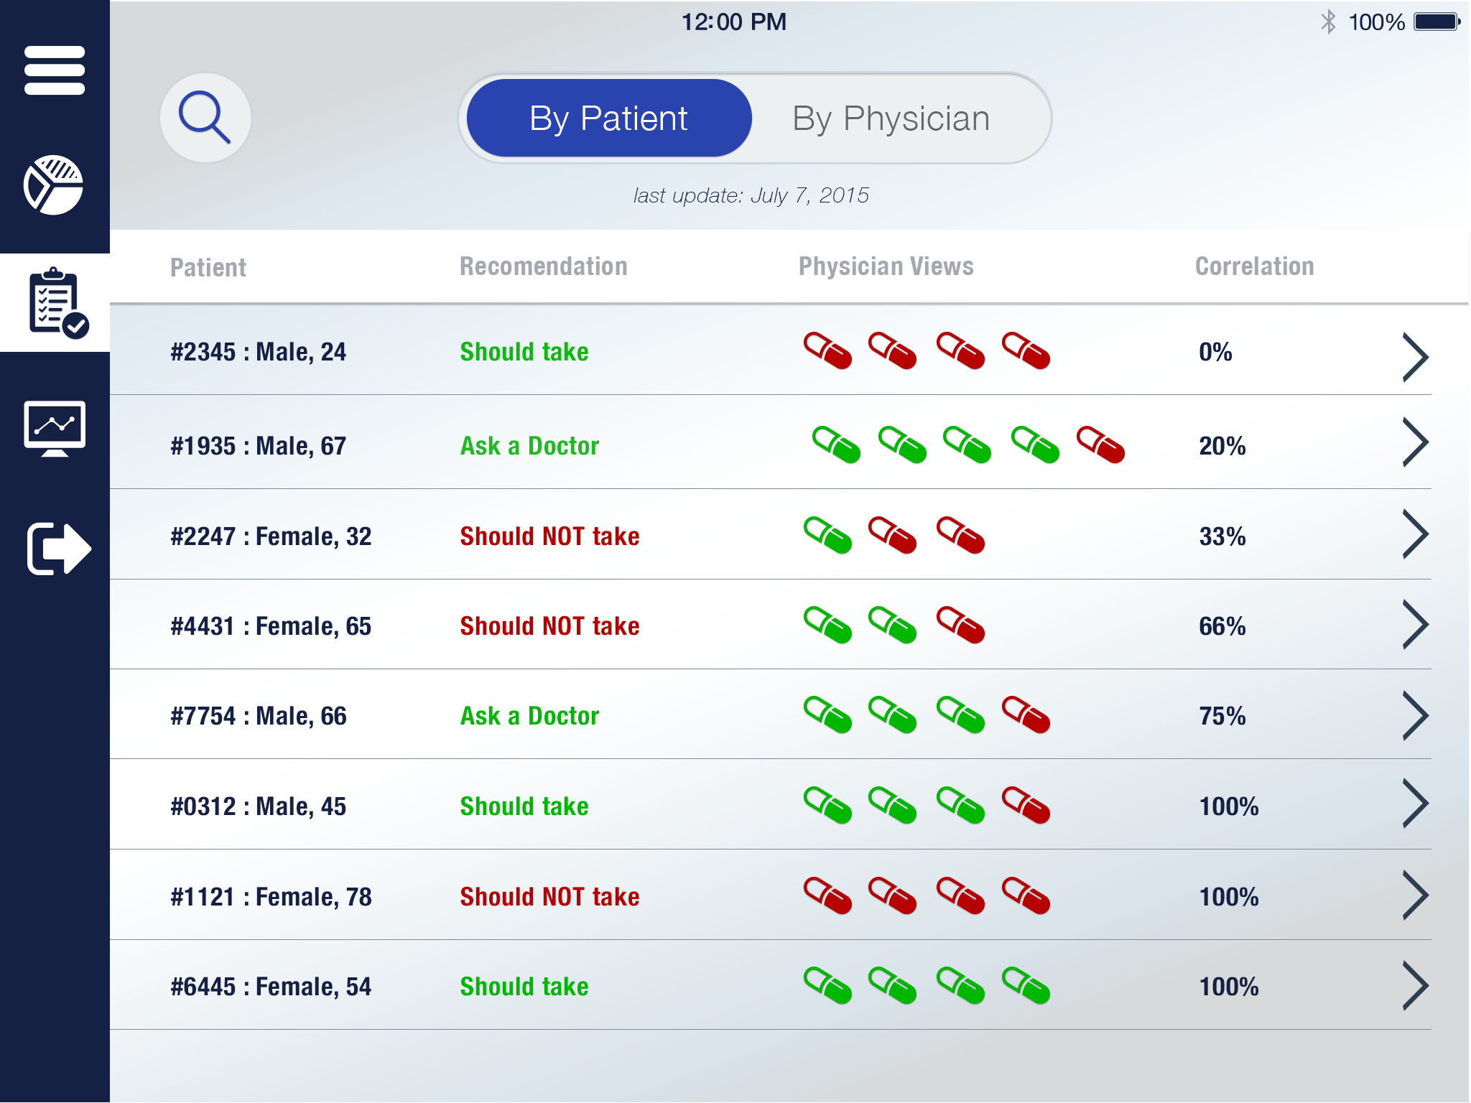Open the hamburger menu
Image resolution: width=1471 pixels, height=1103 pixels.
coord(55,70)
